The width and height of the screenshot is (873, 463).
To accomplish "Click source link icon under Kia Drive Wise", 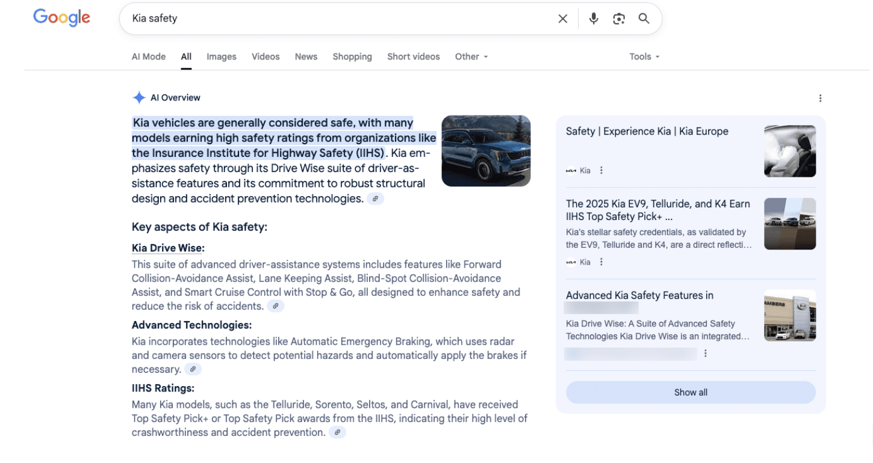I will point(275,306).
